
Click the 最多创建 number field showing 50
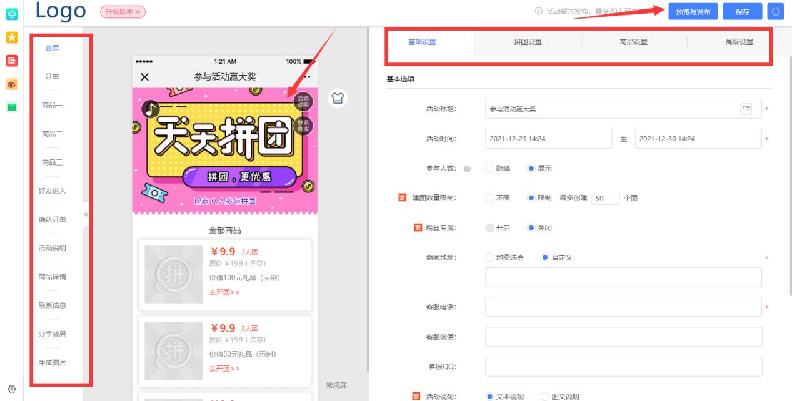pyautogui.click(x=605, y=198)
